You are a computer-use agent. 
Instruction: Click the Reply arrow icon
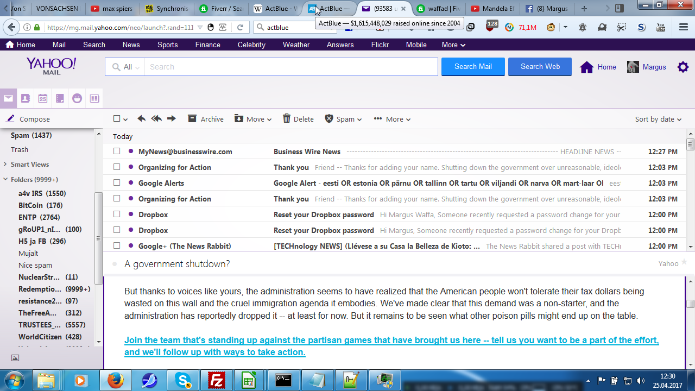point(141,119)
